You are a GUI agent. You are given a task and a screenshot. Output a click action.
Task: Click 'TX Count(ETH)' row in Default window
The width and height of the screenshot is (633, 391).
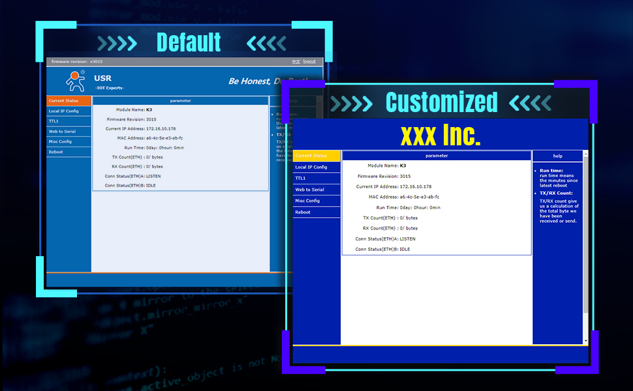click(x=137, y=157)
